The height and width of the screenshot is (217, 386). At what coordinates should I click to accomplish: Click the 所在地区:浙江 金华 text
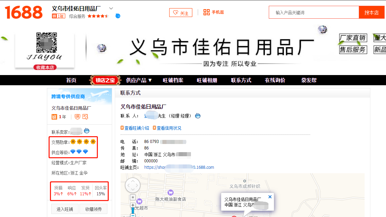pyautogui.click(x=69, y=173)
